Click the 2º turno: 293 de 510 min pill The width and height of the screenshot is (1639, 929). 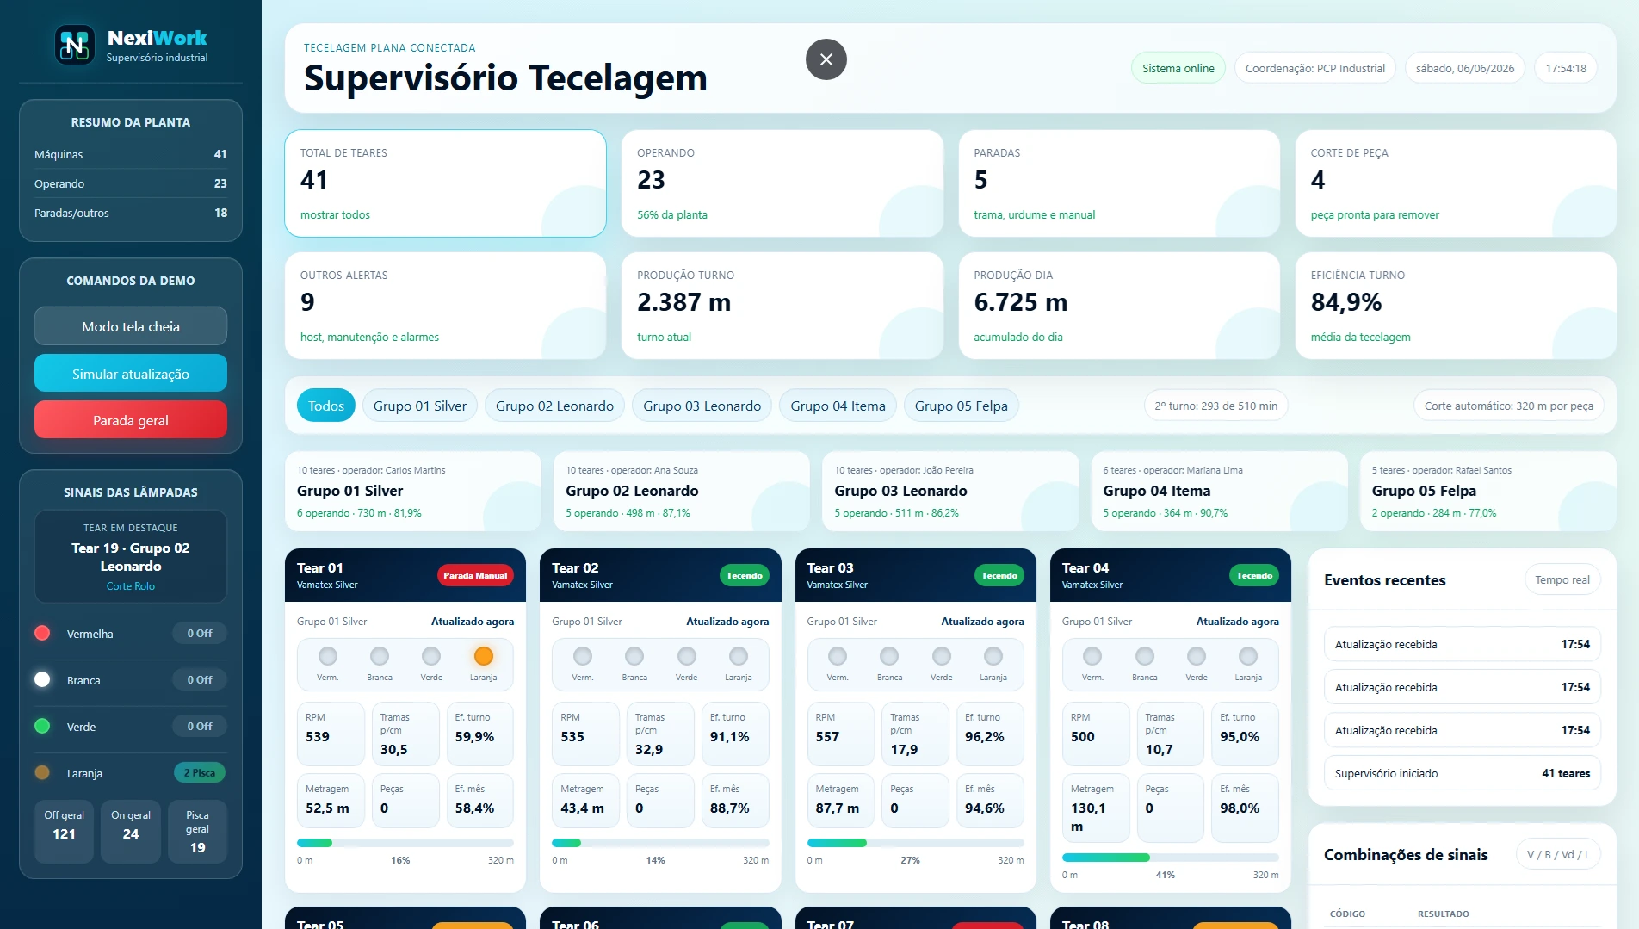click(x=1215, y=406)
